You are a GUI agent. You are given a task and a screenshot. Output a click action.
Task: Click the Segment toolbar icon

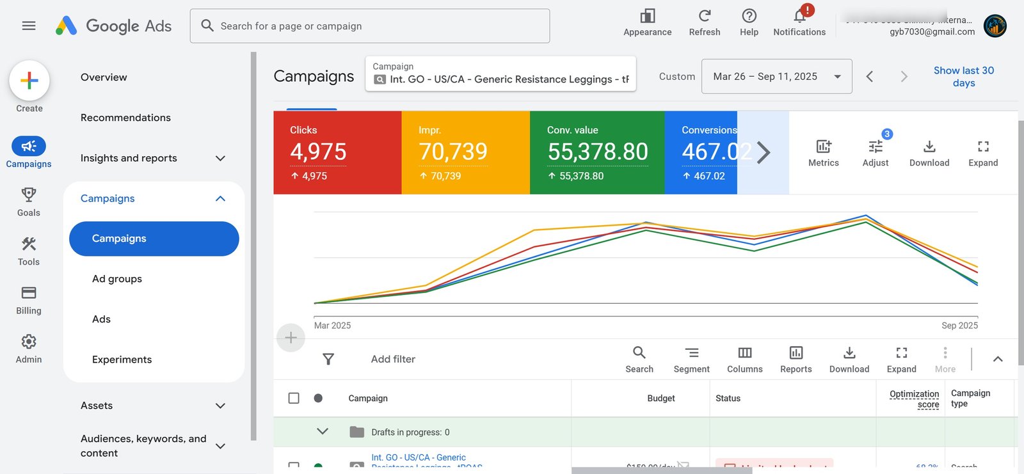[x=692, y=352]
